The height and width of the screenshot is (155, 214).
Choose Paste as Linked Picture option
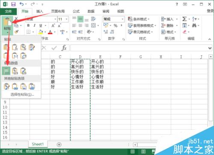(x=32, y=86)
